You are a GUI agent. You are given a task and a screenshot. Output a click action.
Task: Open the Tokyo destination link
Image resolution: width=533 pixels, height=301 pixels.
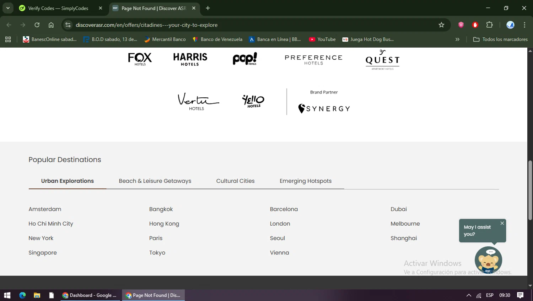coord(157,253)
